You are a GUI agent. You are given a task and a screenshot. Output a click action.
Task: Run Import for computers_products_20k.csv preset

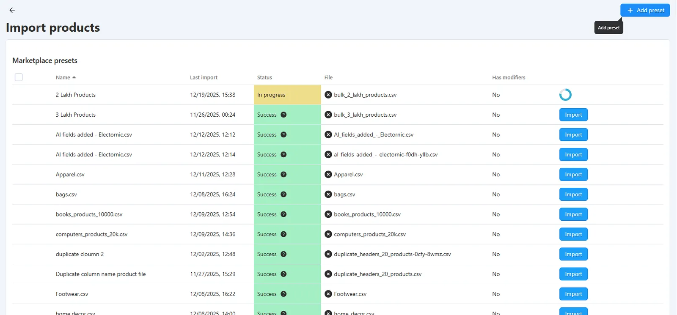[x=573, y=234]
